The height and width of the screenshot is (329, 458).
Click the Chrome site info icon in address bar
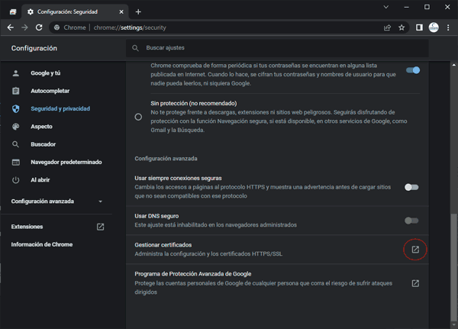click(x=57, y=27)
